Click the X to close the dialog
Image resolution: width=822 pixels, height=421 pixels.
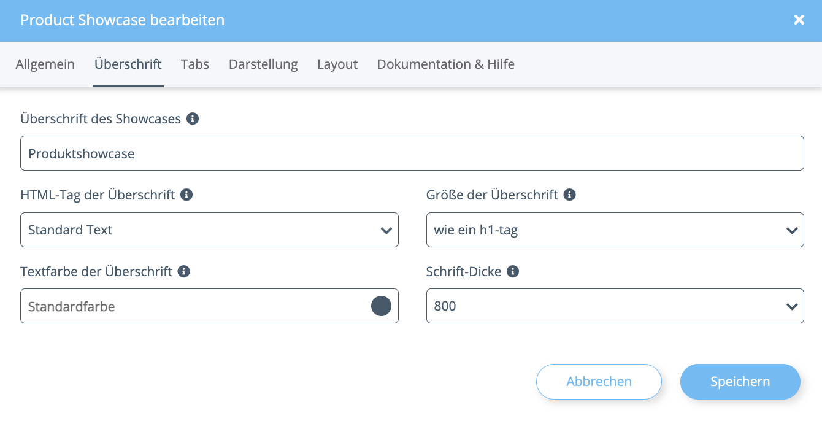[799, 20]
